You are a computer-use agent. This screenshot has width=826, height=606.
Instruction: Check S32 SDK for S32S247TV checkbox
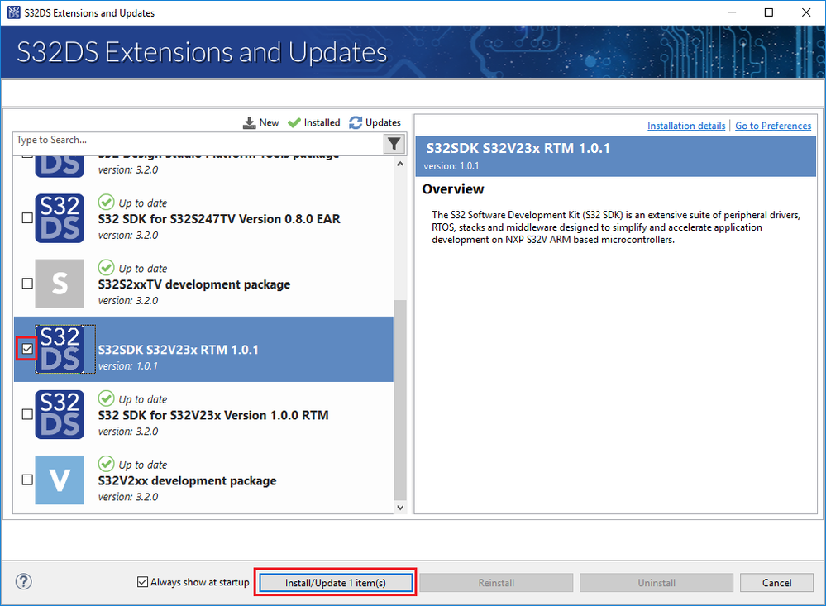[27, 218]
